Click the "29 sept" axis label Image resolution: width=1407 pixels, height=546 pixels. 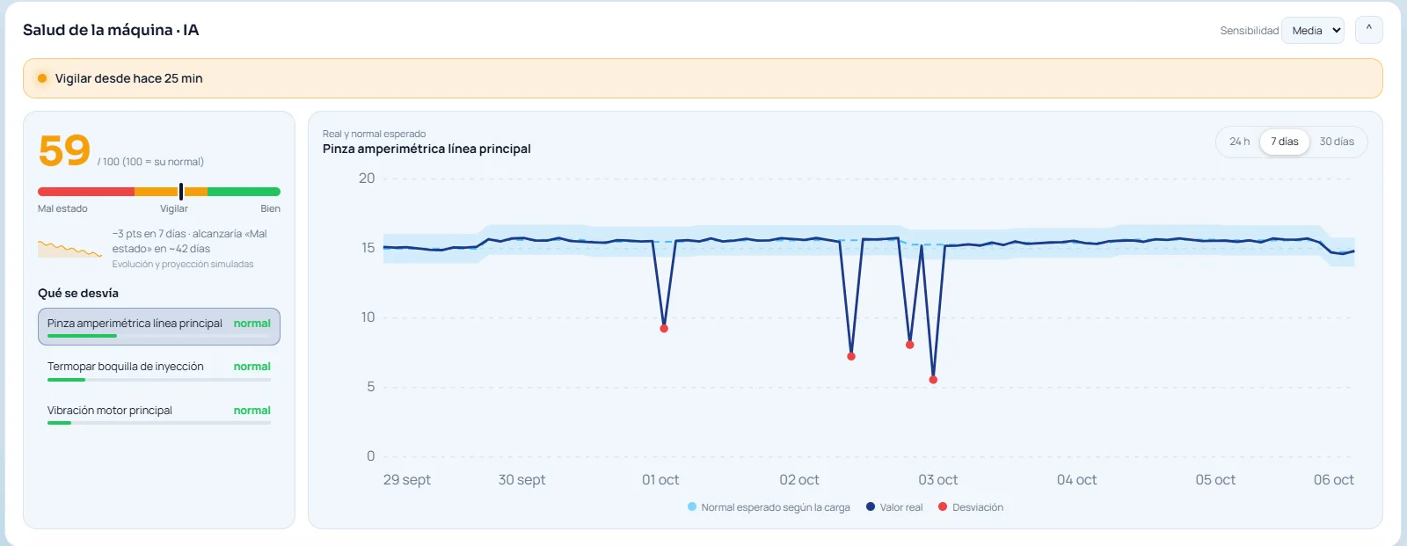pos(407,480)
